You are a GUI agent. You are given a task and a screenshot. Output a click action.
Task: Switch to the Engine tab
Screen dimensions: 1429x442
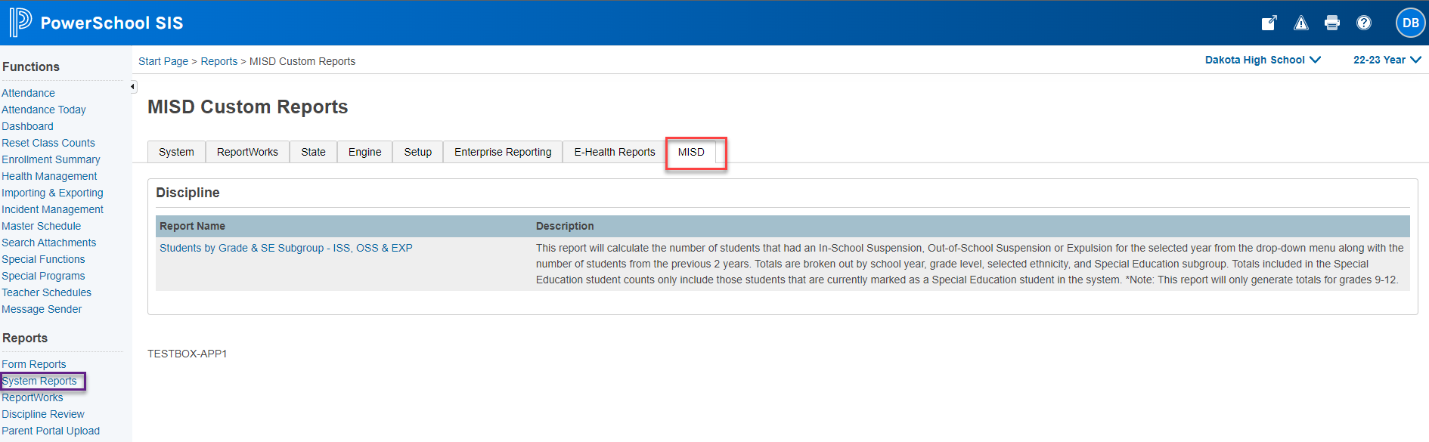click(x=364, y=152)
